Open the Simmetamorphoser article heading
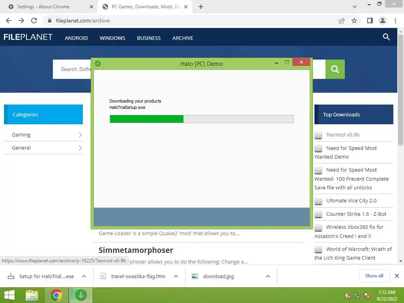 136,250
